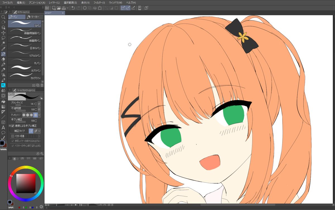Select the Pen tool in the toolbox

3,54
